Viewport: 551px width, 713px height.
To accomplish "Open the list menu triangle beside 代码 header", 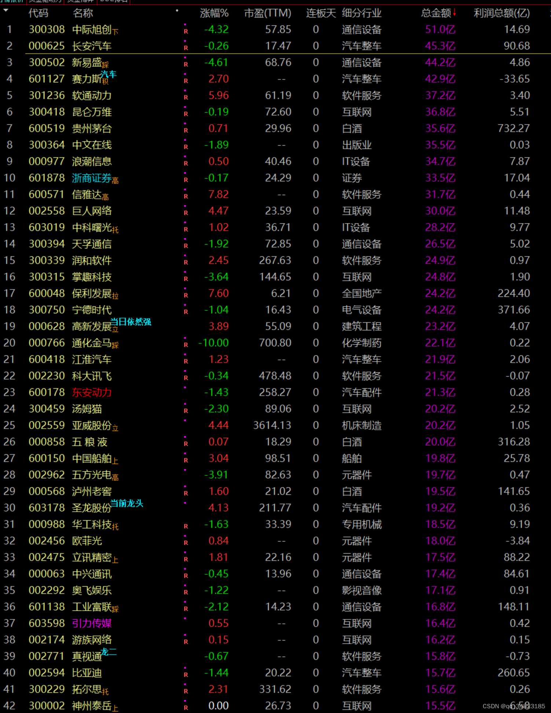I will coord(6,11).
